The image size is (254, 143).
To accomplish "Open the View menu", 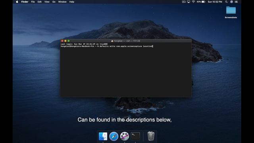I will [47, 2].
